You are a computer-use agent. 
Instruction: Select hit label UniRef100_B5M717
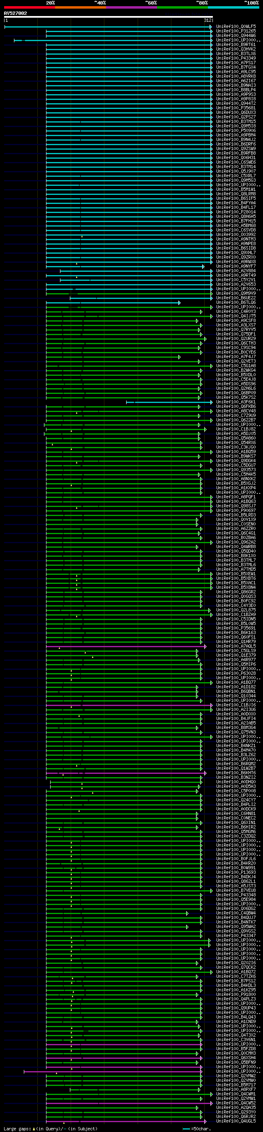[236, 1085]
